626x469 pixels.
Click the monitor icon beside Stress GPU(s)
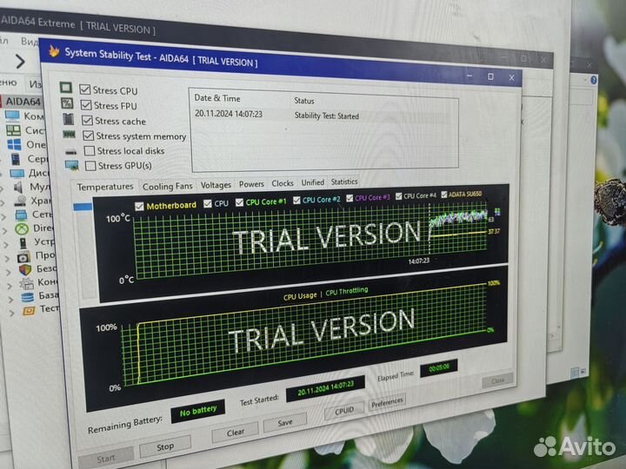point(71,165)
